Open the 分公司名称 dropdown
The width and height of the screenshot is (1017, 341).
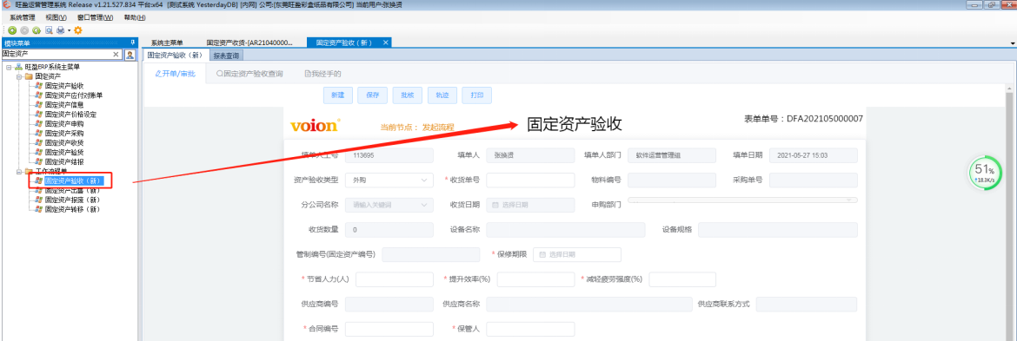(389, 205)
